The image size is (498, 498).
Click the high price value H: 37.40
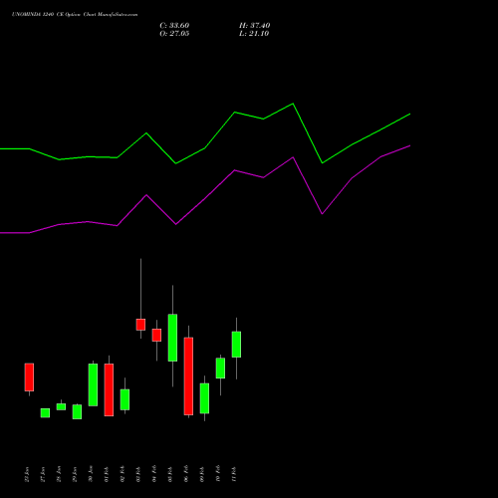tap(255, 26)
